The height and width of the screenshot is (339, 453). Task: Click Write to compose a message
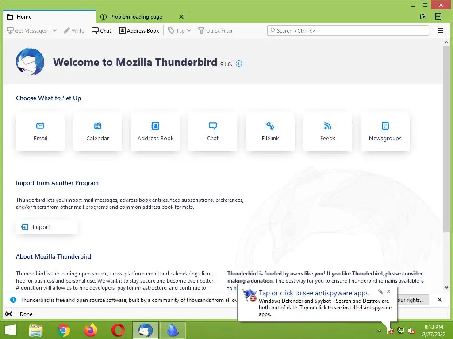pyautogui.click(x=74, y=30)
